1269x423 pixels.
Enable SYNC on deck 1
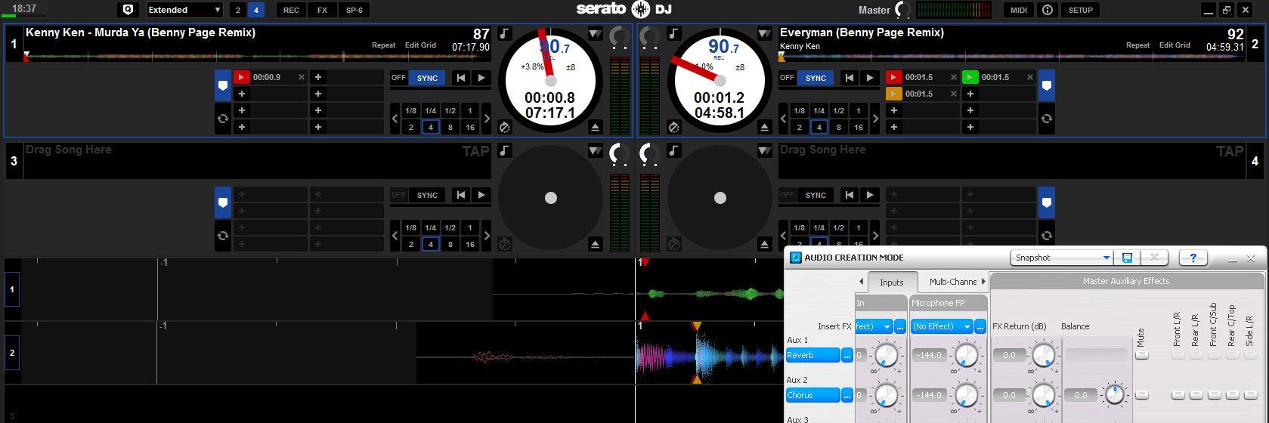(427, 78)
